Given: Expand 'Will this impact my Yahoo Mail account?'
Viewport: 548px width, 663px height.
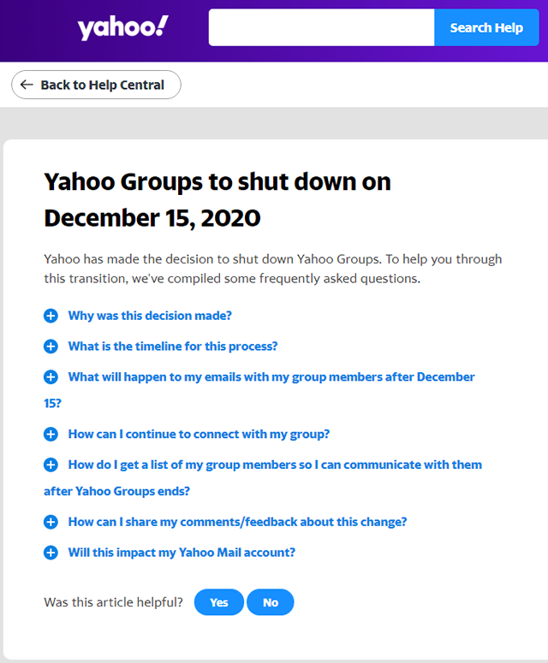Looking at the screenshot, I should (x=182, y=553).
